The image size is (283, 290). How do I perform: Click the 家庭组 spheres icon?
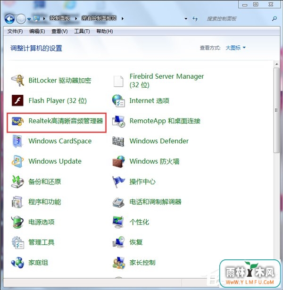[x=17, y=263]
